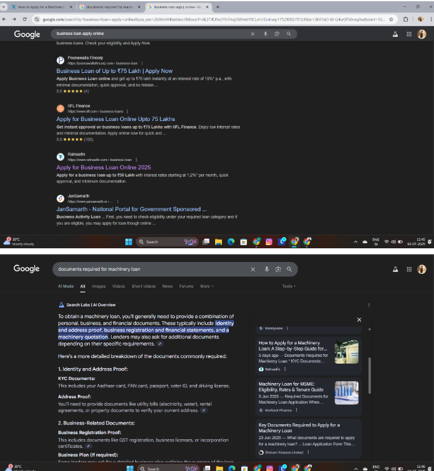Open Lens image search in 'business loan apply online' box
Screen dimensions: 434x471
coord(277,34)
